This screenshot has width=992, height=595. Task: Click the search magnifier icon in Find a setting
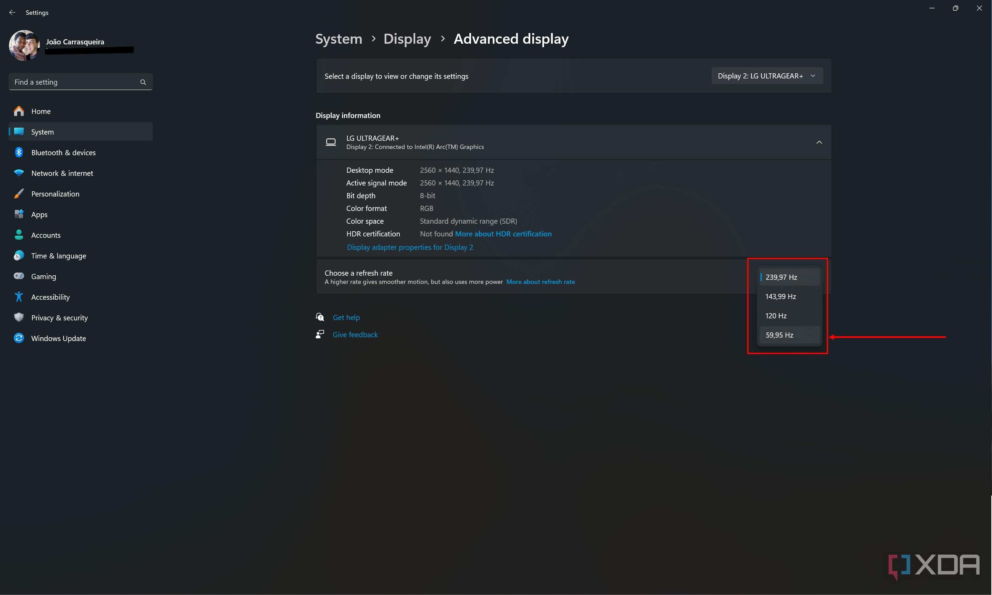coord(143,82)
